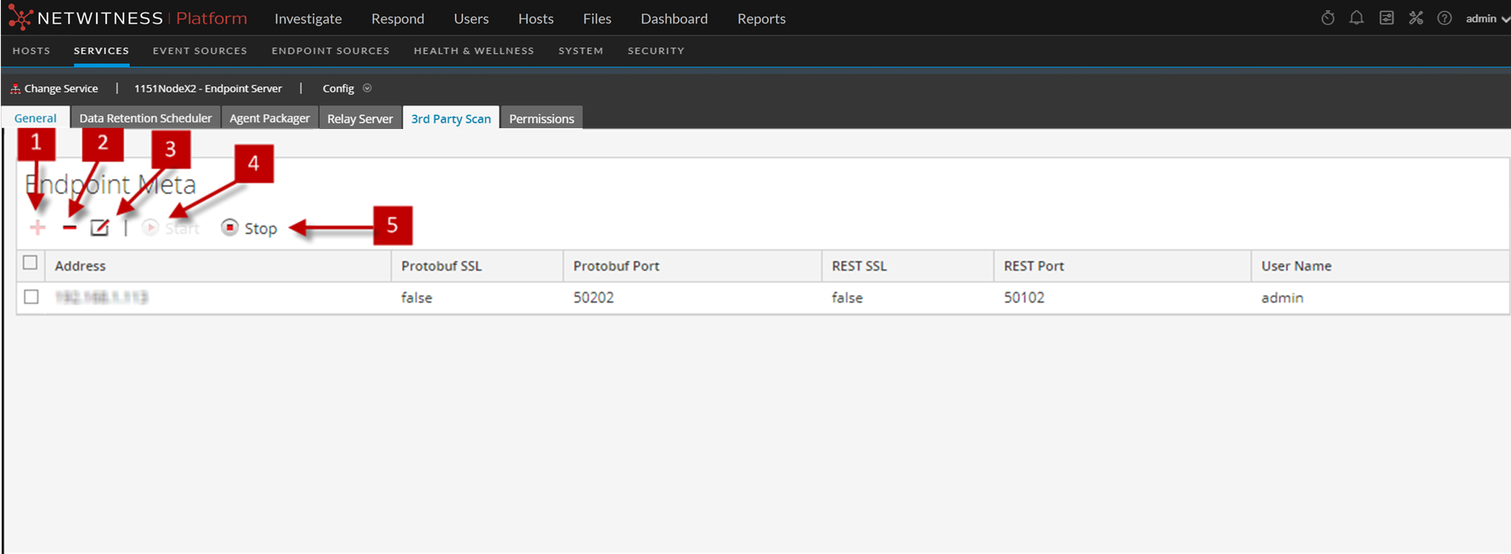
Task: Click the REST Port column header
Action: tap(1123, 266)
